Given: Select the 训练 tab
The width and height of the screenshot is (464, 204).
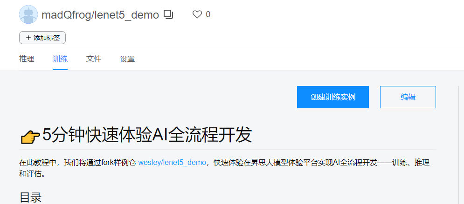Looking at the screenshot, I should click(60, 59).
